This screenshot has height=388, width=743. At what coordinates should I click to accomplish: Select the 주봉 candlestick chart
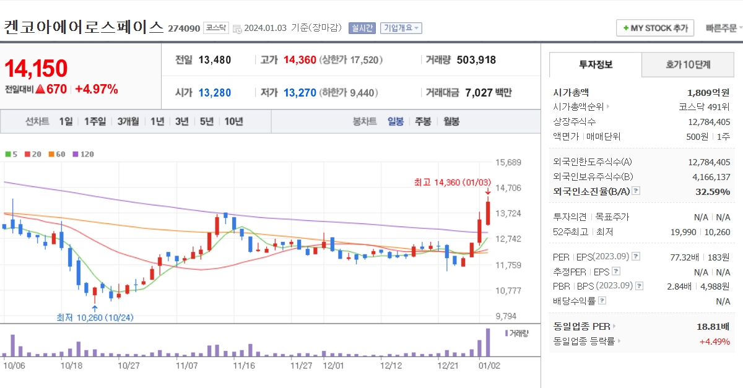[x=423, y=121]
